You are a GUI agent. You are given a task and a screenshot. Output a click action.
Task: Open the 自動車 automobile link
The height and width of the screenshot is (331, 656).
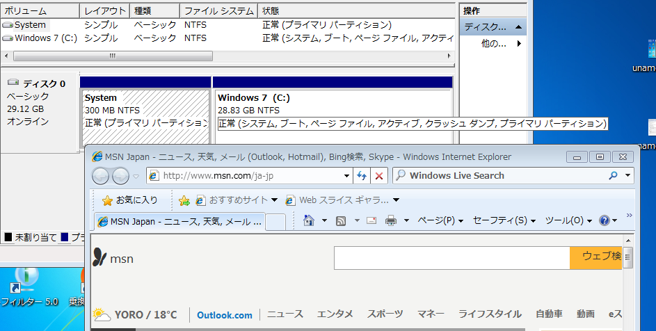[549, 314]
